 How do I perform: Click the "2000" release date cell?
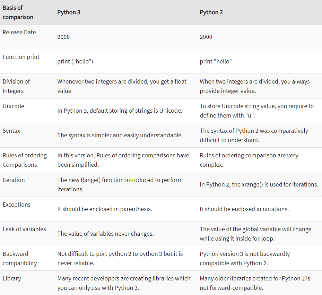tap(206, 37)
